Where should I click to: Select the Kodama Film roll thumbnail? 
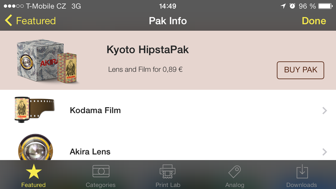coord(34,109)
